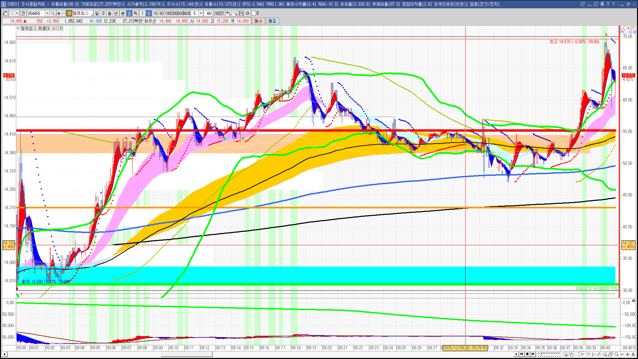
Task: Click the plus zoom-in icon at bottom right
Action: tap(628, 354)
